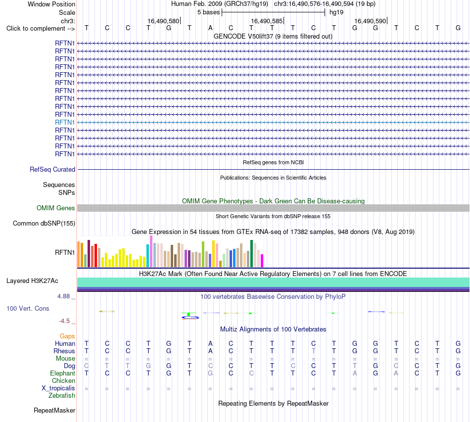This screenshot has width=470, height=422.
Task: Click the 16,490,585 position marker
Action: pos(267,21)
